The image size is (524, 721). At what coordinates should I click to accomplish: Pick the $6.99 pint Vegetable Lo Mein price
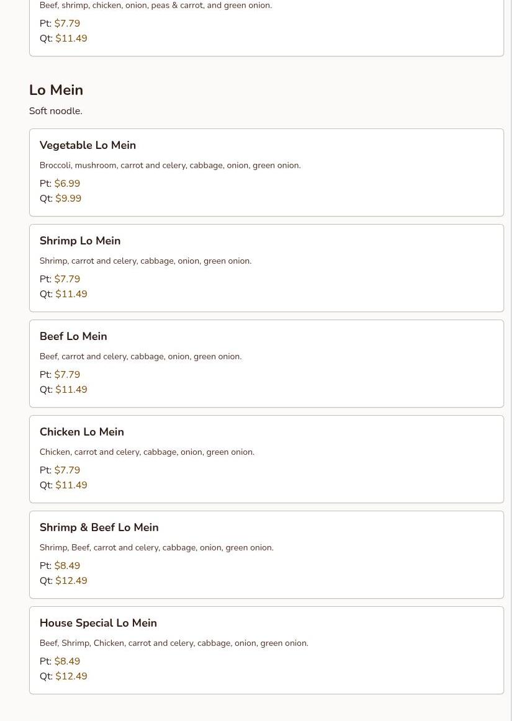click(x=67, y=184)
